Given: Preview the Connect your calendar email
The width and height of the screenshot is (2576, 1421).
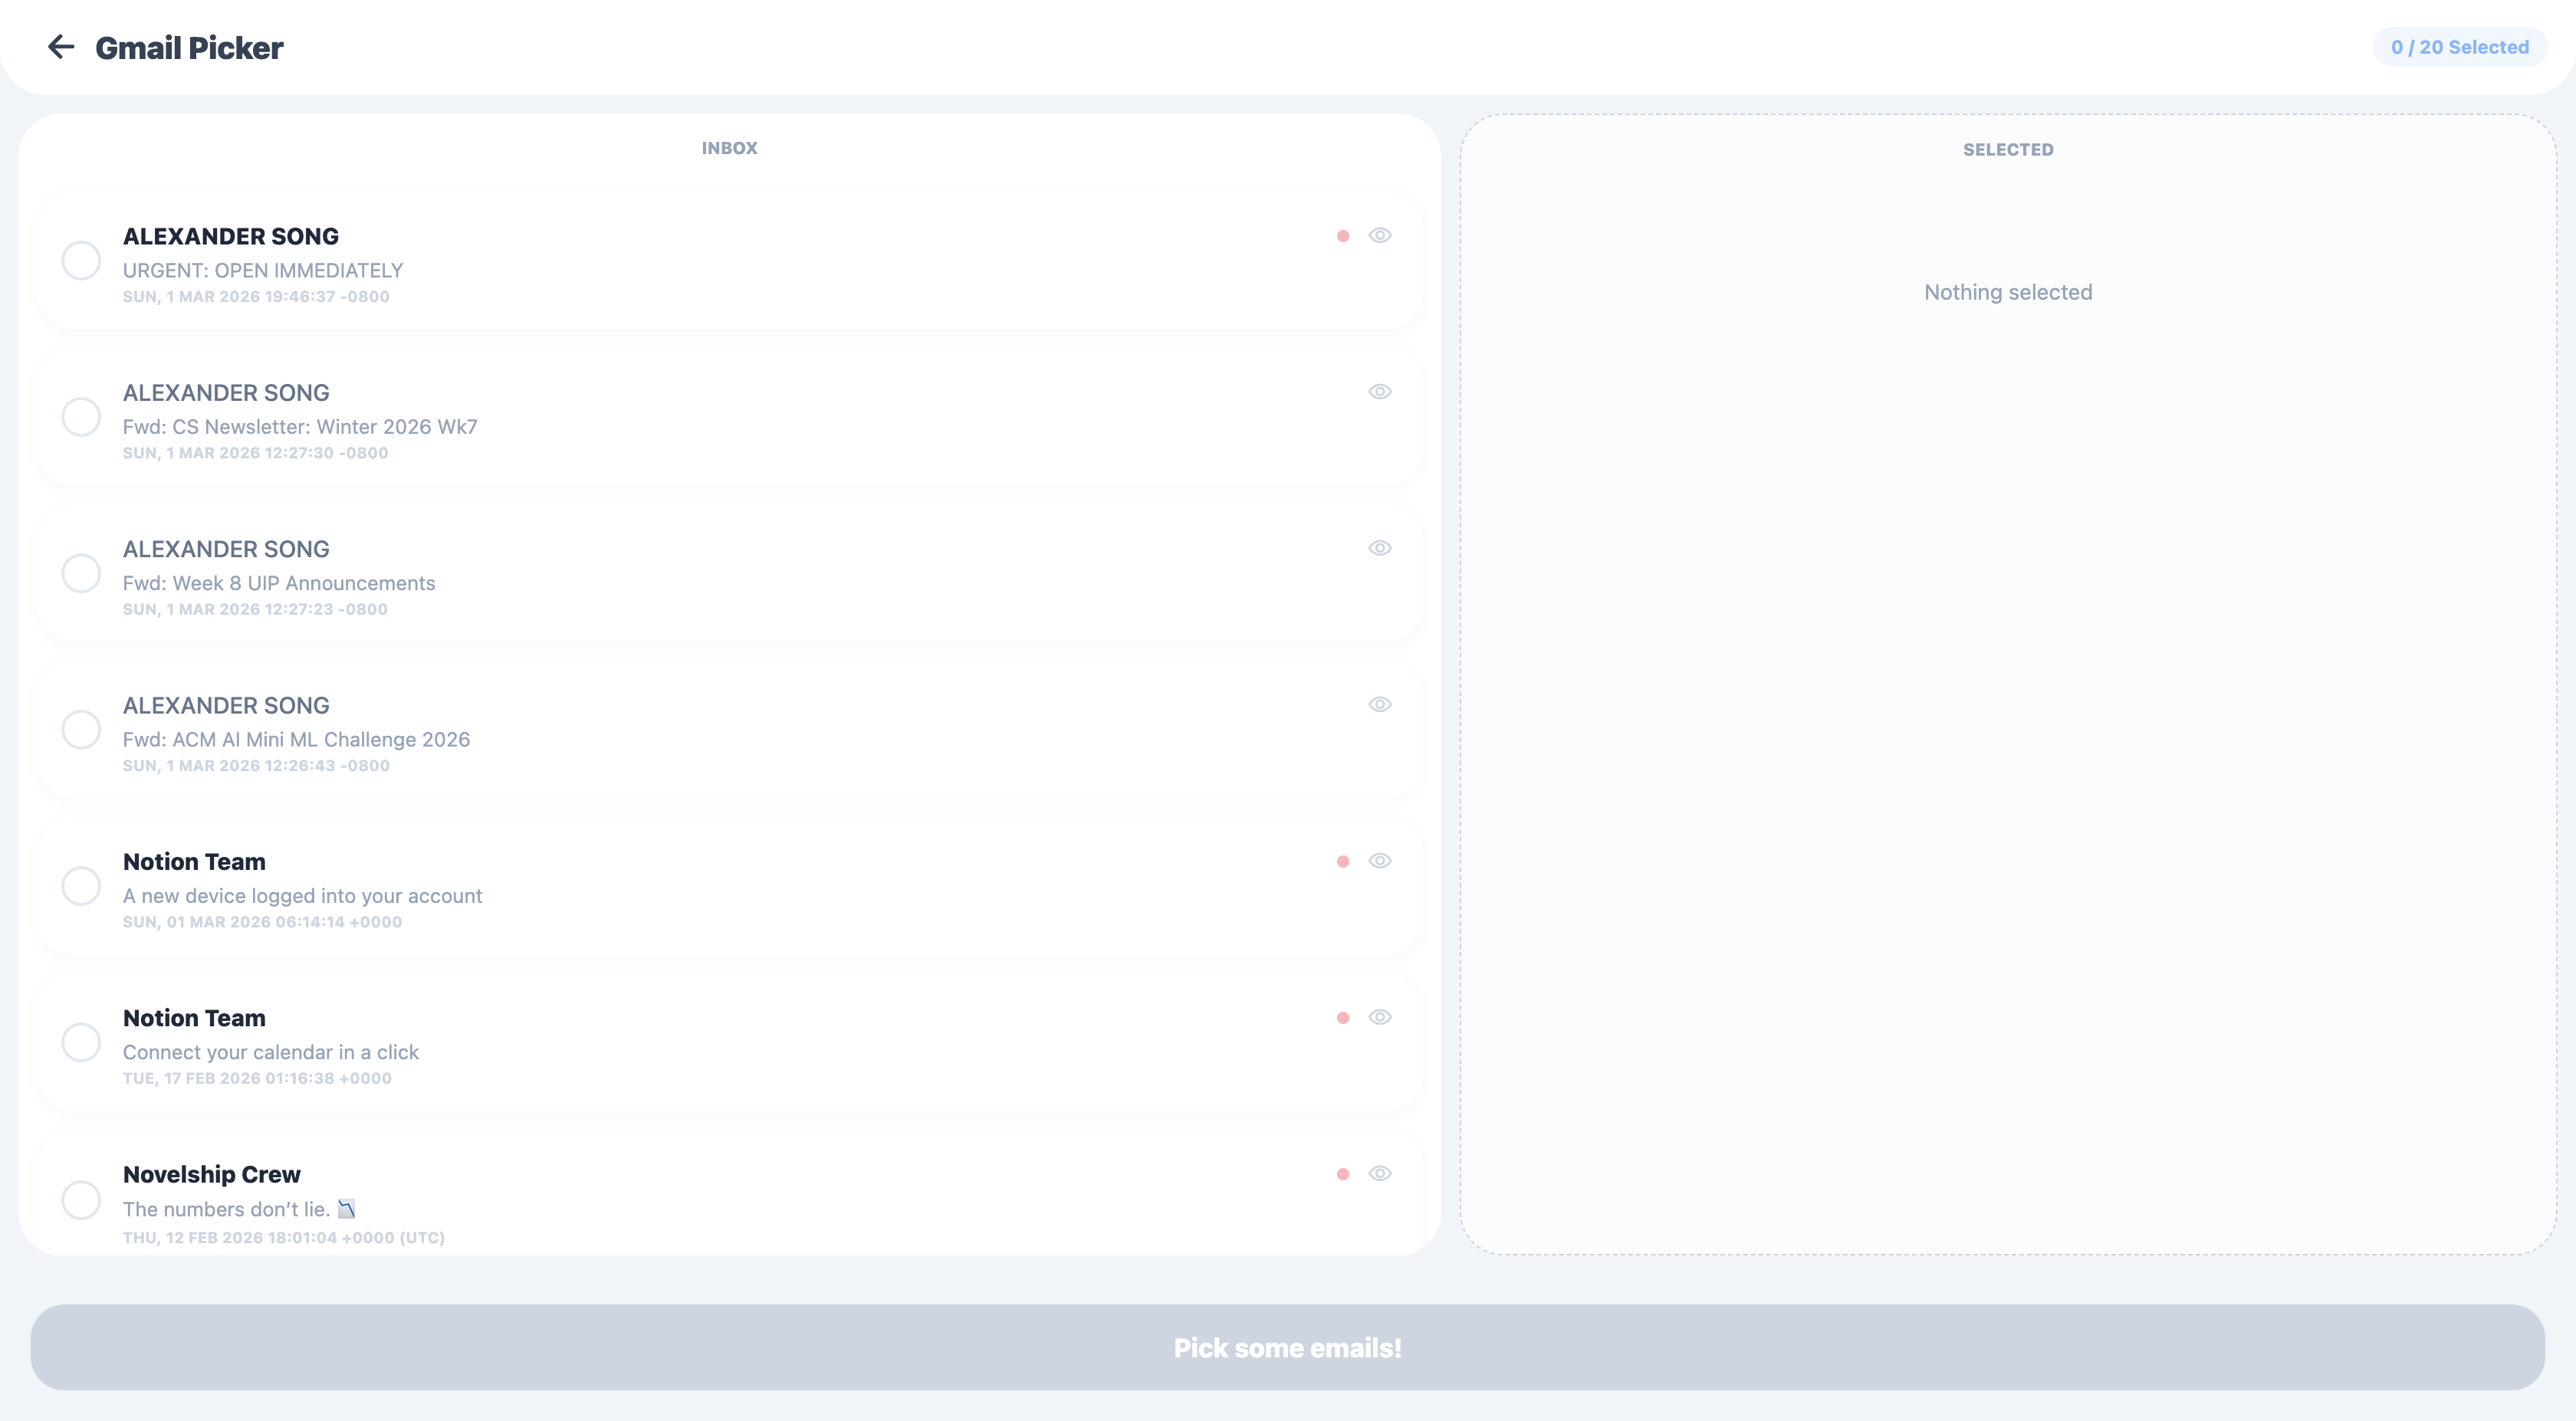Looking at the screenshot, I should 1379,1017.
